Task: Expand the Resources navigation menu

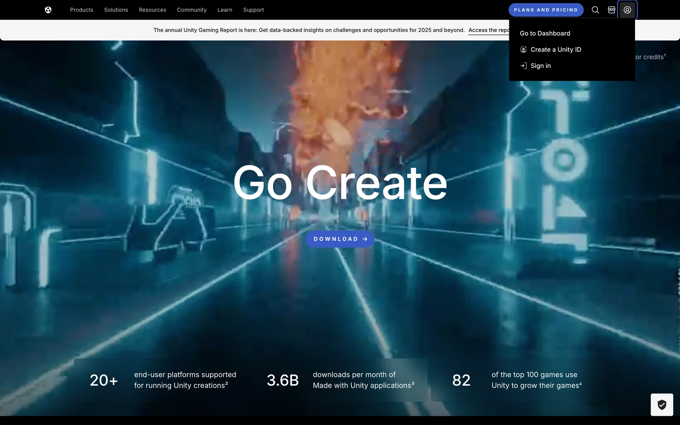Action: 152,10
